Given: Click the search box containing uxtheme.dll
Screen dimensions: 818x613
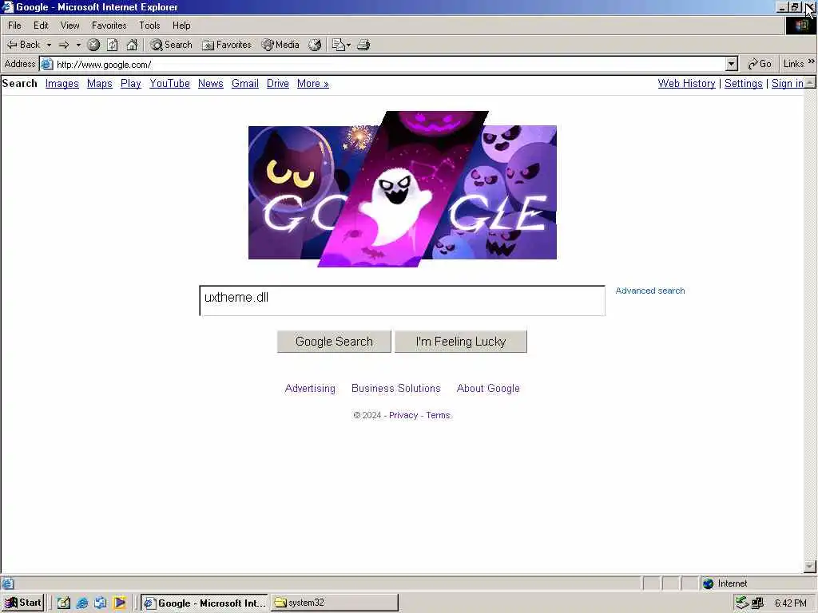Looking at the screenshot, I should [403, 300].
